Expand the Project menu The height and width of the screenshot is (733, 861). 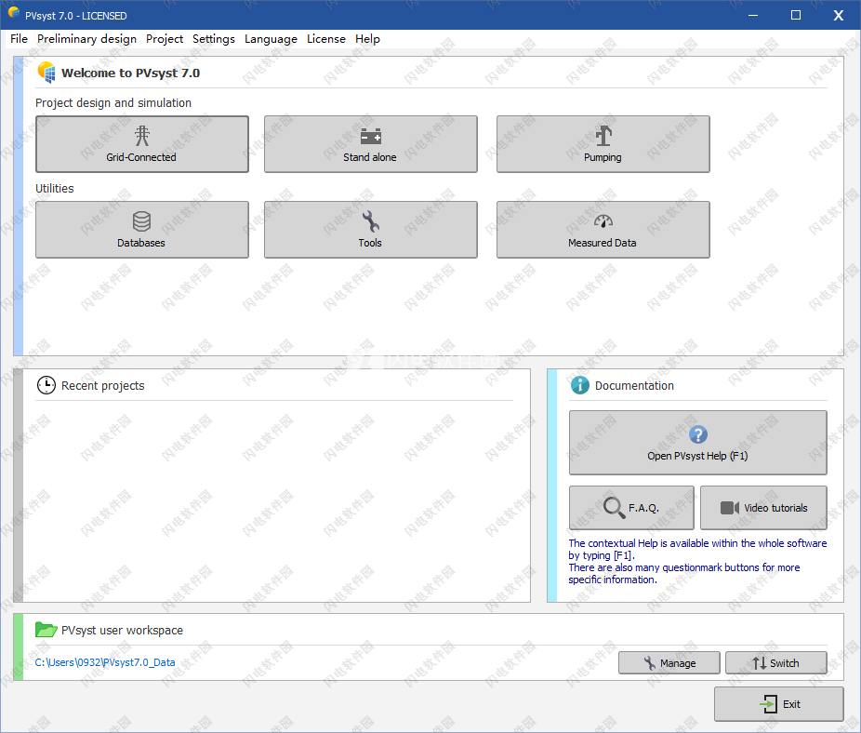point(165,39)
